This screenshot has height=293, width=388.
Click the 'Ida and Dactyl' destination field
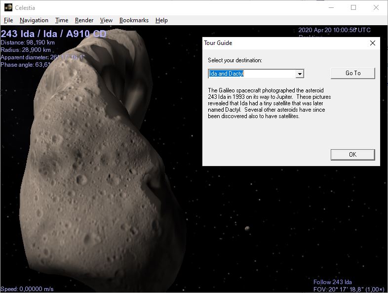tap(252, 74)
